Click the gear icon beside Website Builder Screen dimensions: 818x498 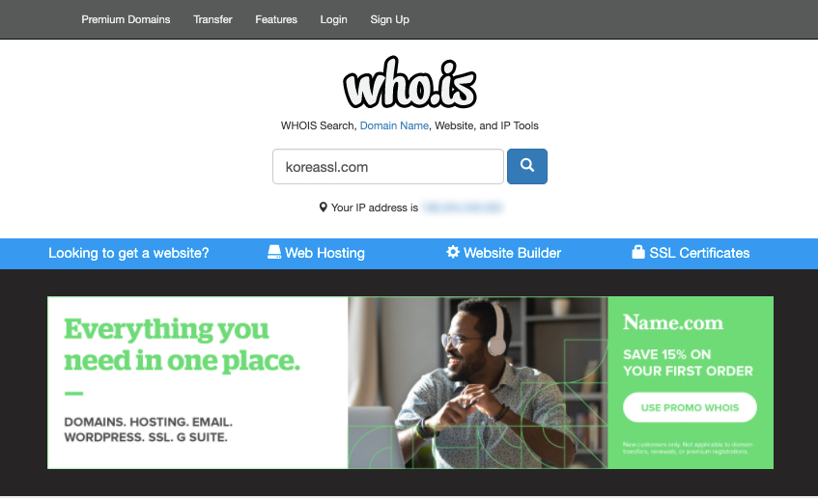pos(453,253)
